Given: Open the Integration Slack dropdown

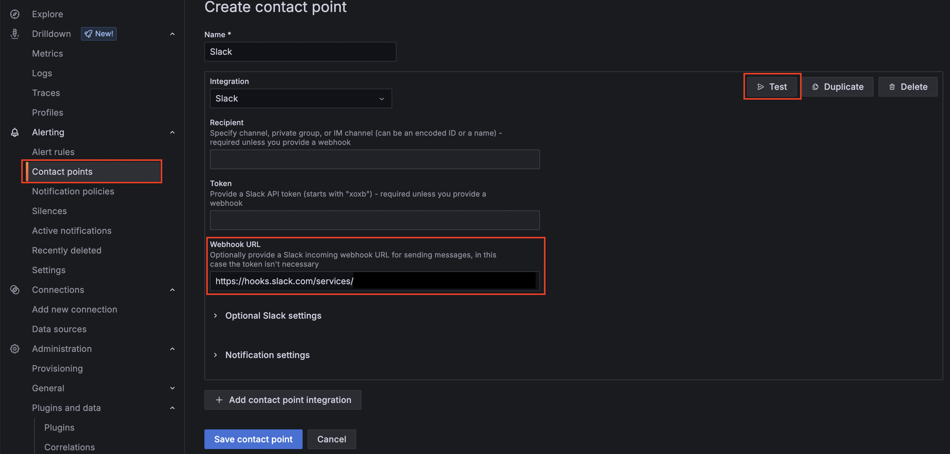Looking at the screenshot, I should click(x=300, y=98).
